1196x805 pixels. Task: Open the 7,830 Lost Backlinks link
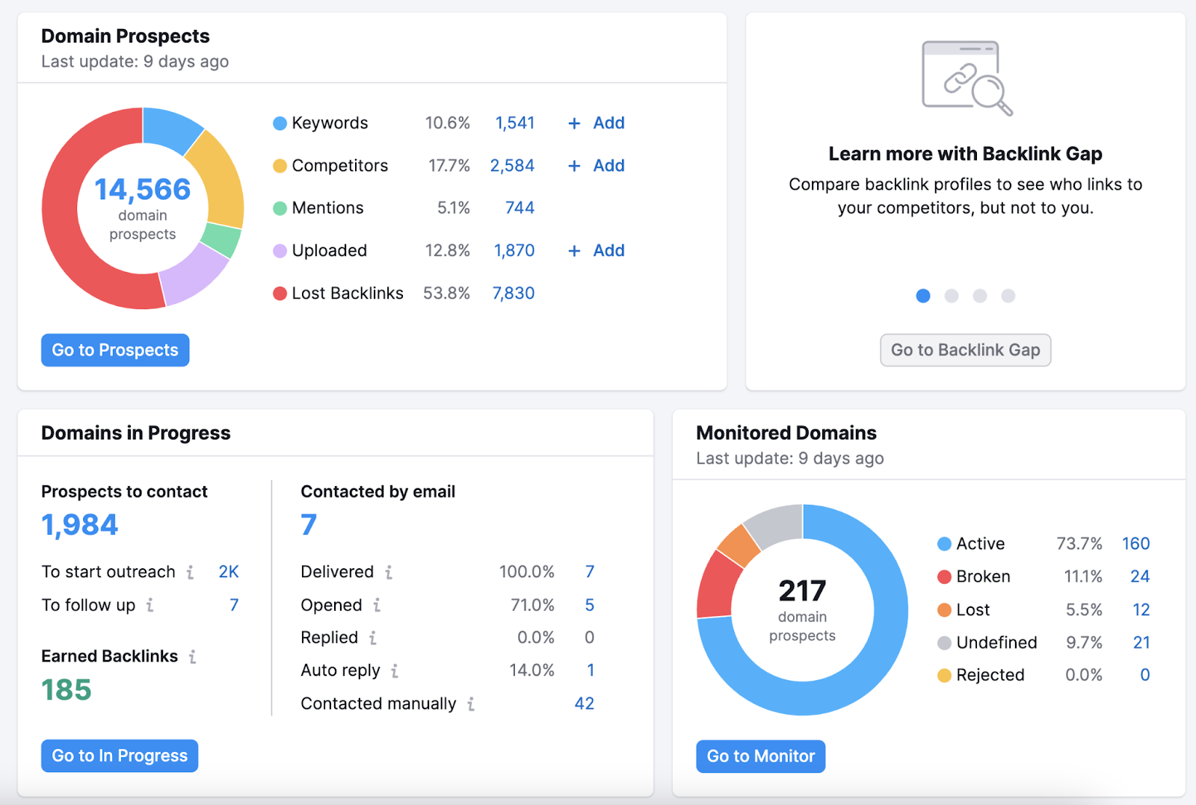tap(513, 293)
